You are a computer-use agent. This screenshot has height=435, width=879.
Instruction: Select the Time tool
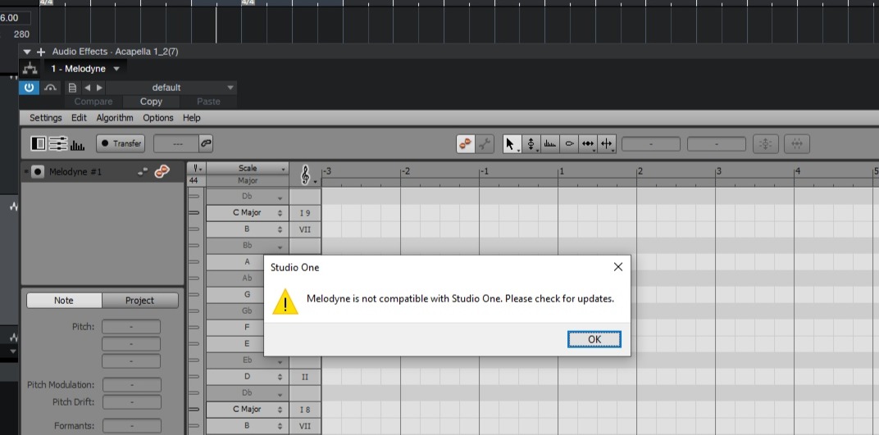(x=587, y=144)
